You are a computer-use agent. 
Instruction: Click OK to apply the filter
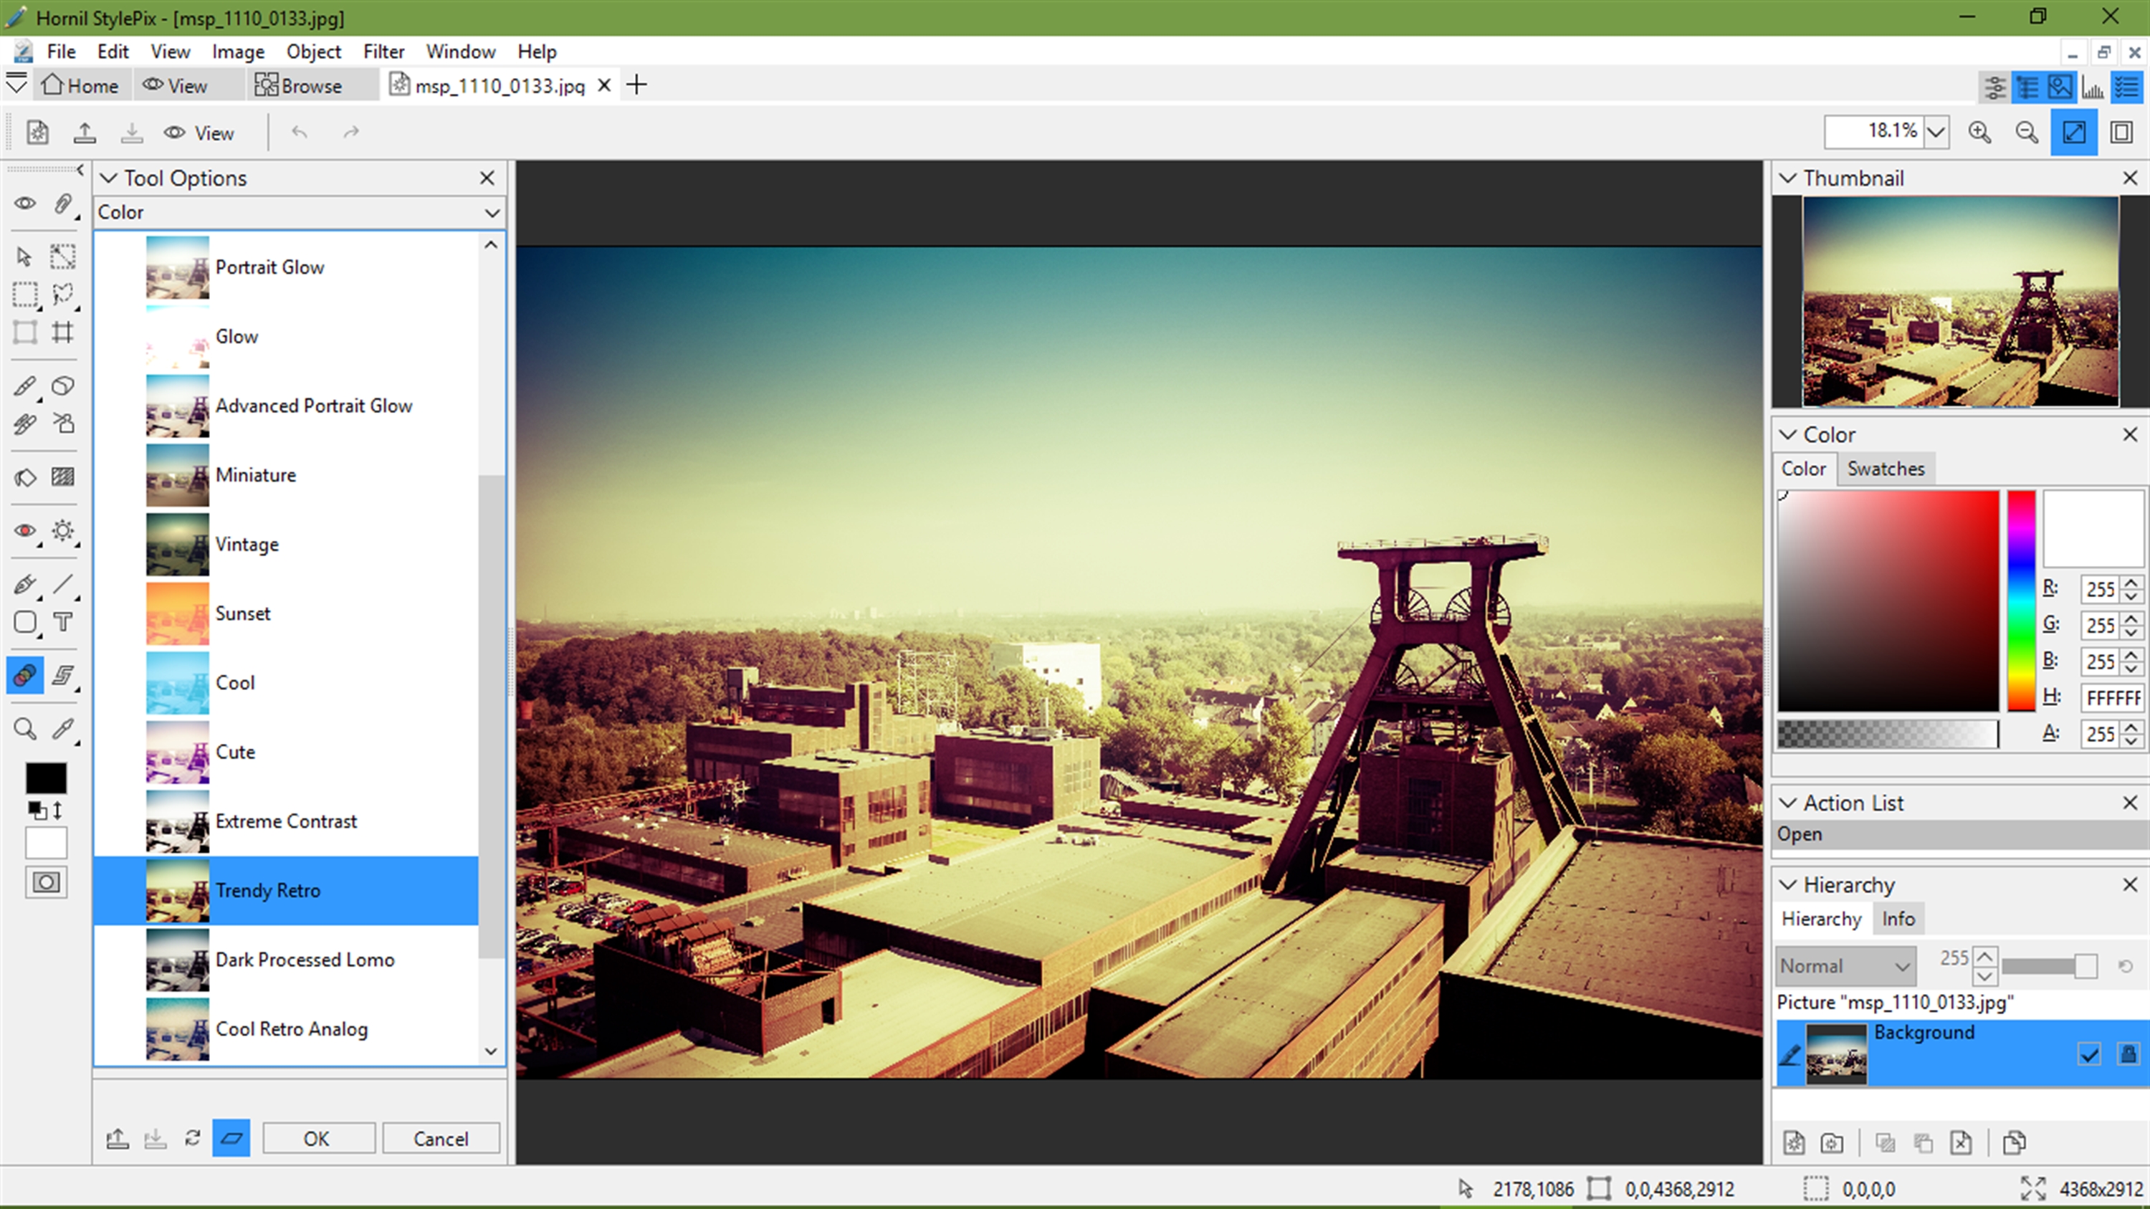coord(317,1139)
